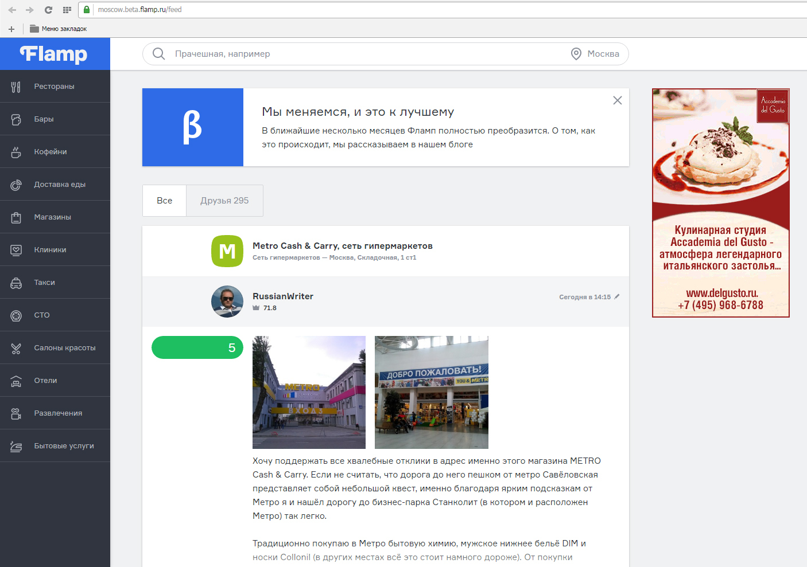Open Рестораны menu item
The width and height of the screenshot is (807, 567).
55,87
